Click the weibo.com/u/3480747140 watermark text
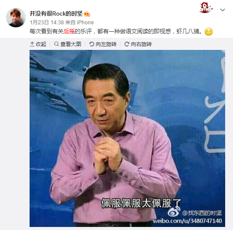 187,221
